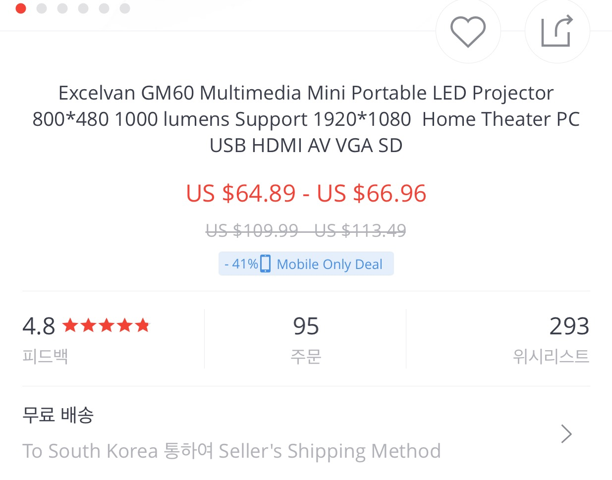Switch to the fifth image indicator dot
The image size is (612, 480).
click(x=104, y=8)
